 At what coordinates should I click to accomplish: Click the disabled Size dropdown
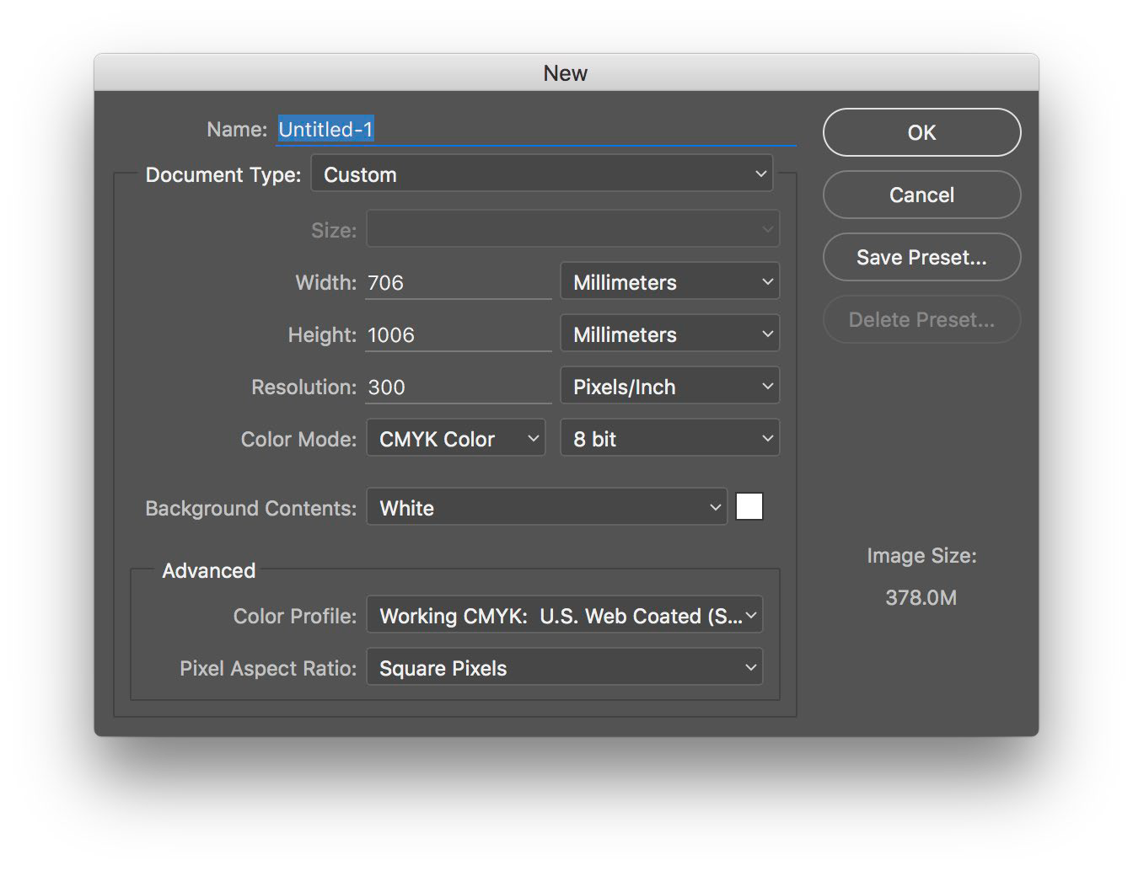coord(572,229)
